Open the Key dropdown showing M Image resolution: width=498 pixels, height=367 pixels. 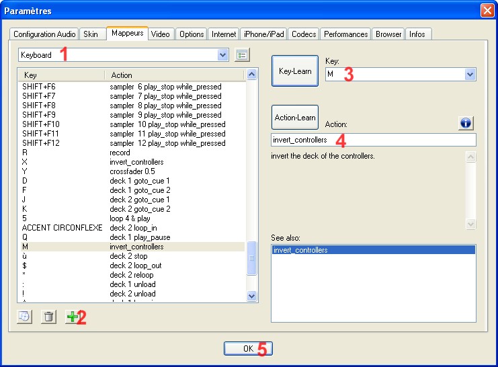470,75
